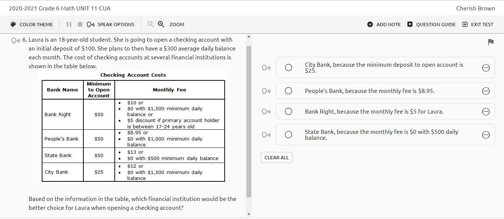Play audio for Bank Right answer
Screen dimensions: 504x219
pyautogui.click(x=266, y=111)
